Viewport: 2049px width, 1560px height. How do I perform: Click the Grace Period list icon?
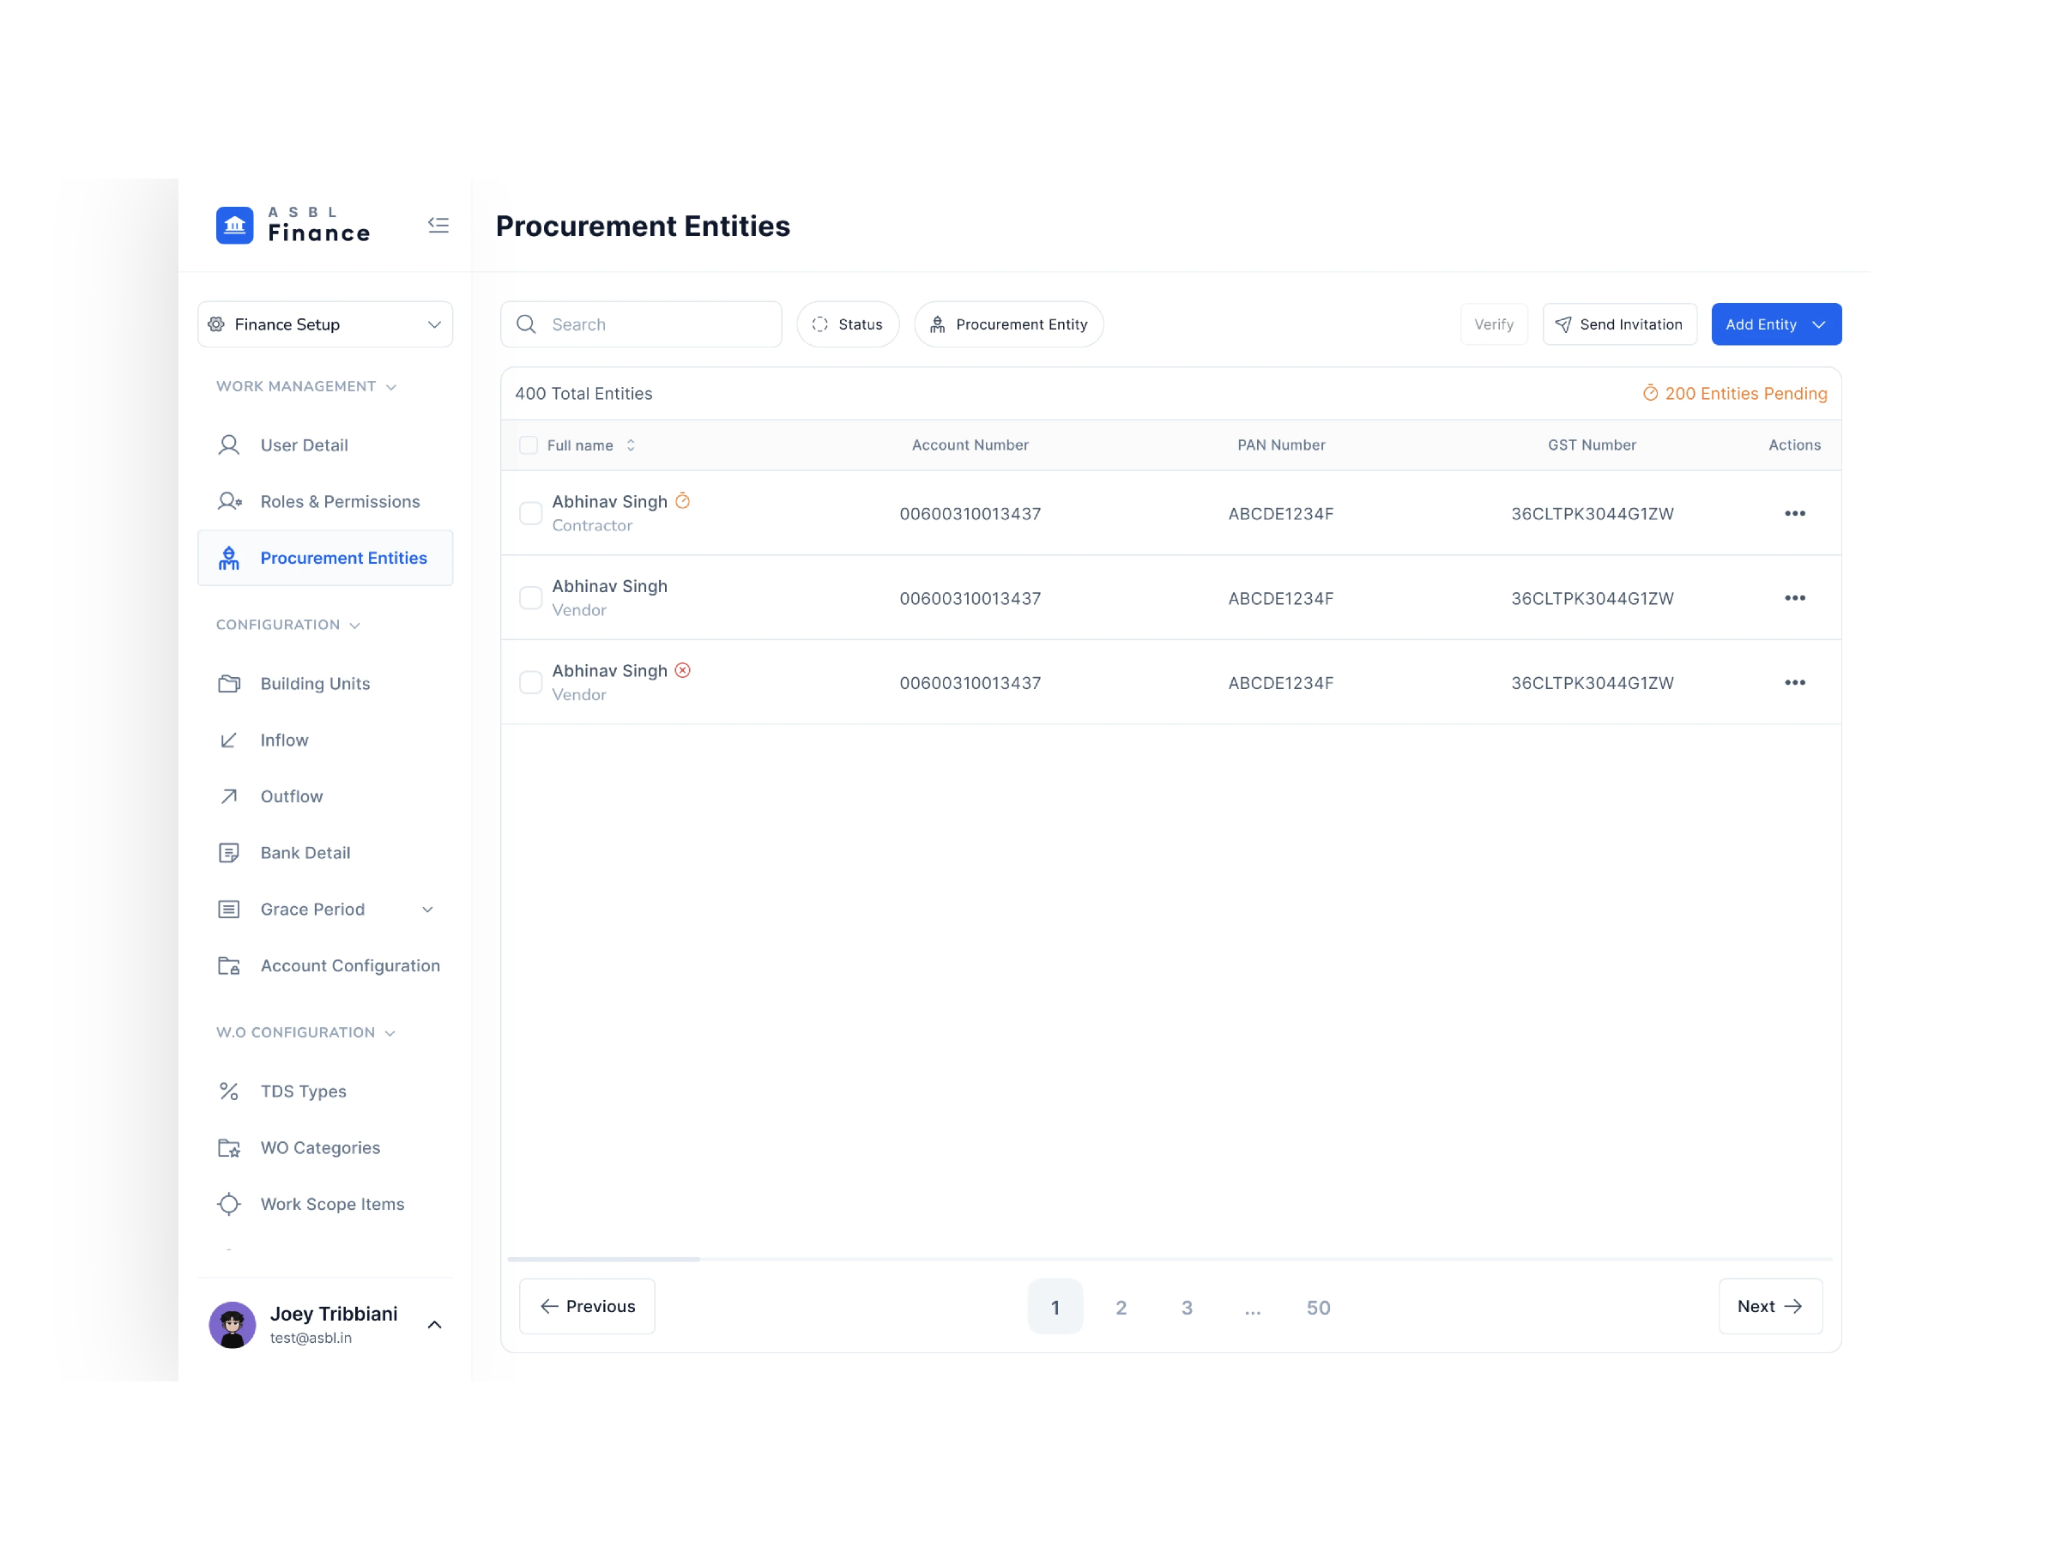click(x=228, y=909)
